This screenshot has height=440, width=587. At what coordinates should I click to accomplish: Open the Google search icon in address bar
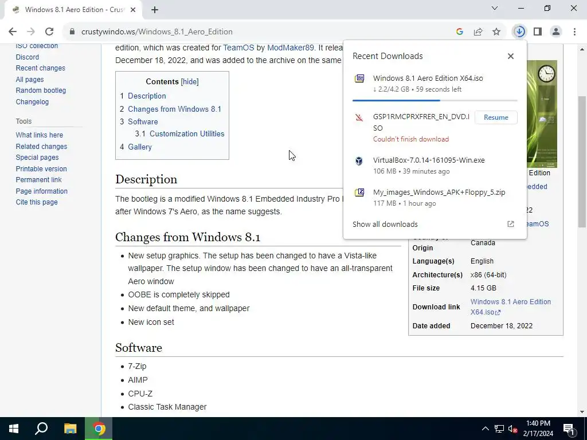click(460, 32)
